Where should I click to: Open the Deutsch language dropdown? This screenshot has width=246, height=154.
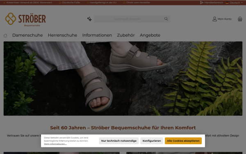coord(234,2)
